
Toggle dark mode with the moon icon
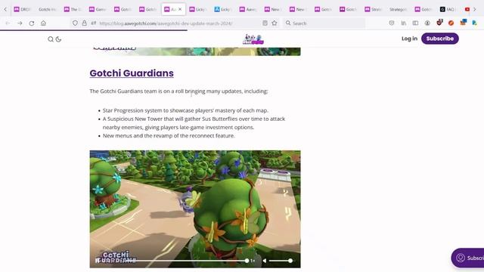pos(58,39)
